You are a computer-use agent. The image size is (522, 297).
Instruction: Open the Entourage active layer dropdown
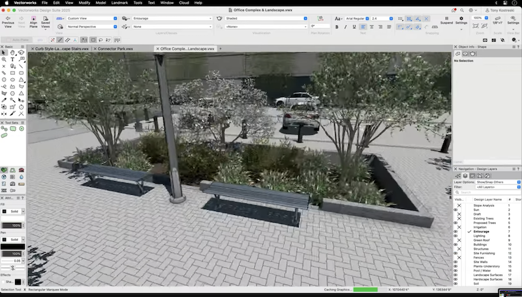pos(172,18)
